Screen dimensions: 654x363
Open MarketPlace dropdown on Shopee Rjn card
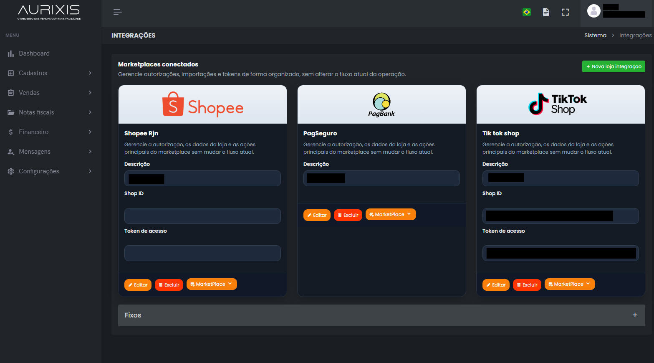pos(212,284)
